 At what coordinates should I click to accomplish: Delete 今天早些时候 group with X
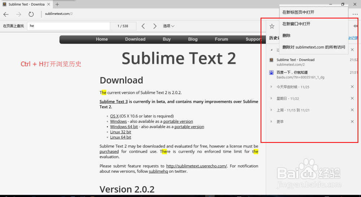[352, 87]
